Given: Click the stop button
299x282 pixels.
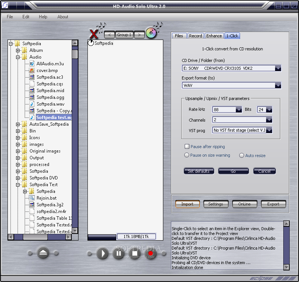Looking at the screenshot, I should tap(135, 253).
